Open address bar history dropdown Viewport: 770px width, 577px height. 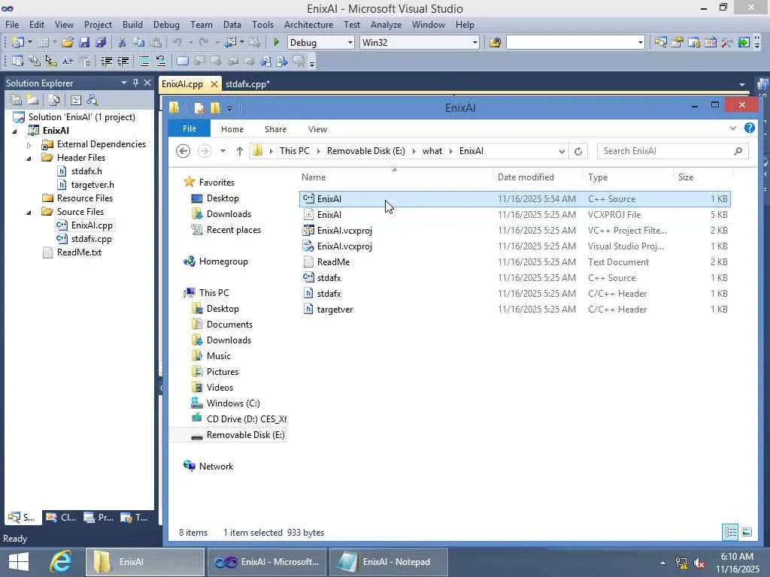pyautogui.click(x=562, y=151)
